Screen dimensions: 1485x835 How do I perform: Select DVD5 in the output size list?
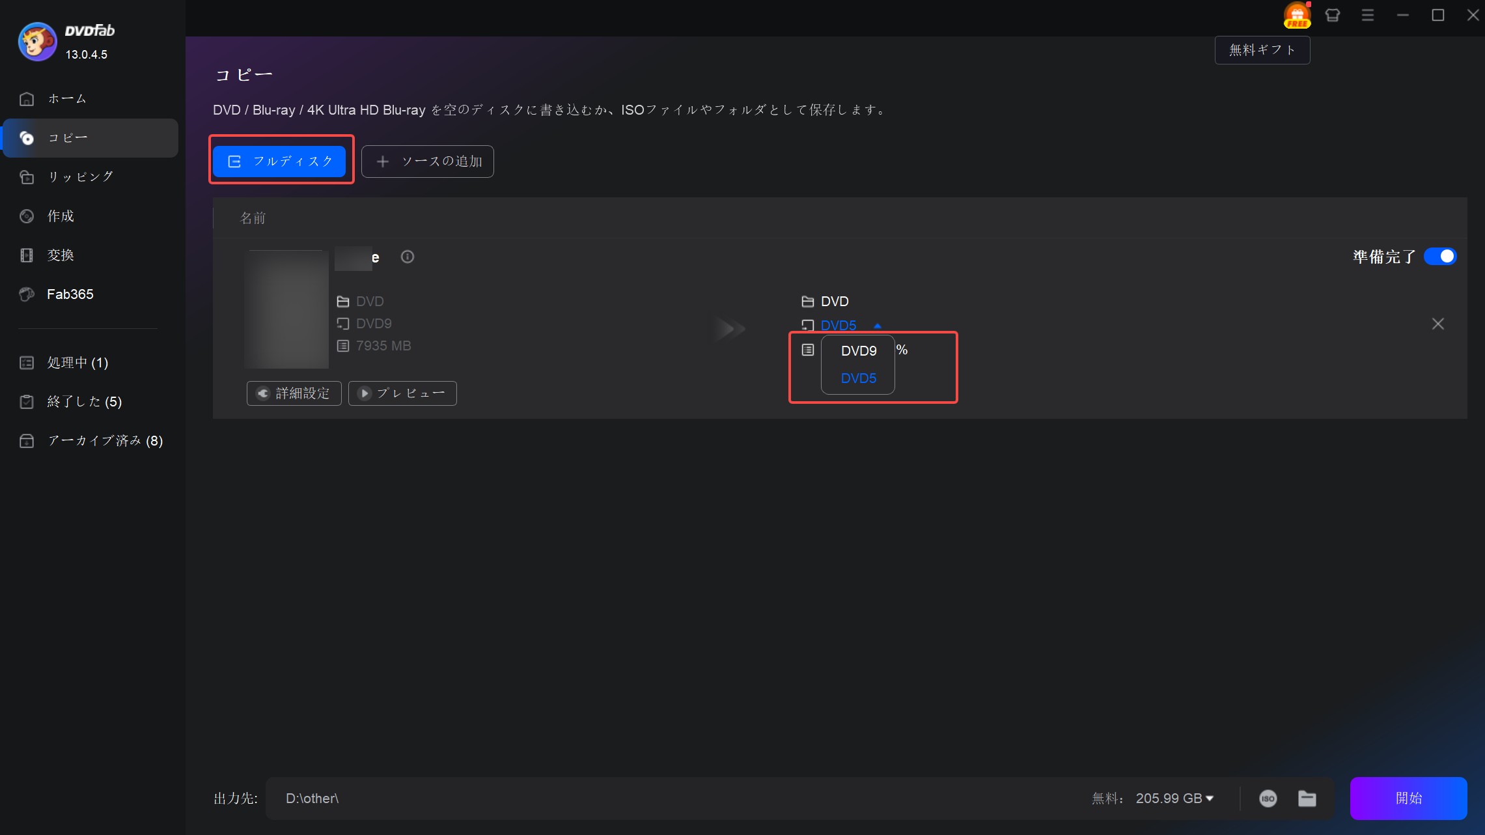[x=858, y=378]
